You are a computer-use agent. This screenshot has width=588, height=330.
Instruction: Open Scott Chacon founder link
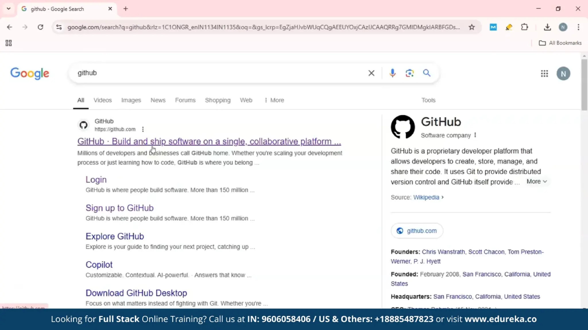tap(486, 252)
